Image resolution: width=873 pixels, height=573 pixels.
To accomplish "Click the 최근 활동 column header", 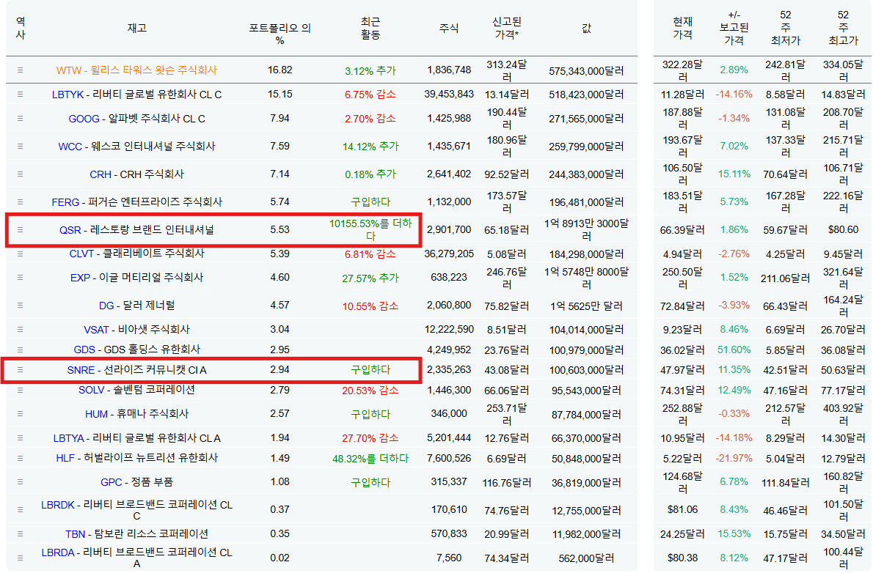I will (x=370, y=28).
